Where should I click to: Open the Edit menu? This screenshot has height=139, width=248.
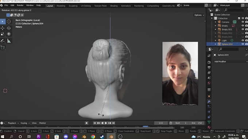coord(12,5)
